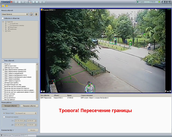Click the green license icon near 11 дней
Image resolution: width=172 pixels, height=137 pixels.
[138, 2]
